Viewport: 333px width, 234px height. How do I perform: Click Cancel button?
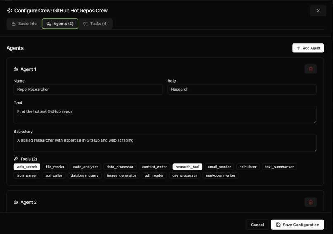click(x=257, y=225)
